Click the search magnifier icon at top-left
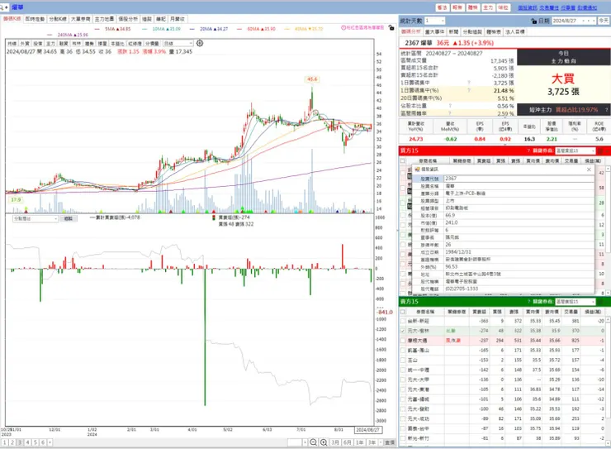611x449 pixels. [x=3, y=7]
